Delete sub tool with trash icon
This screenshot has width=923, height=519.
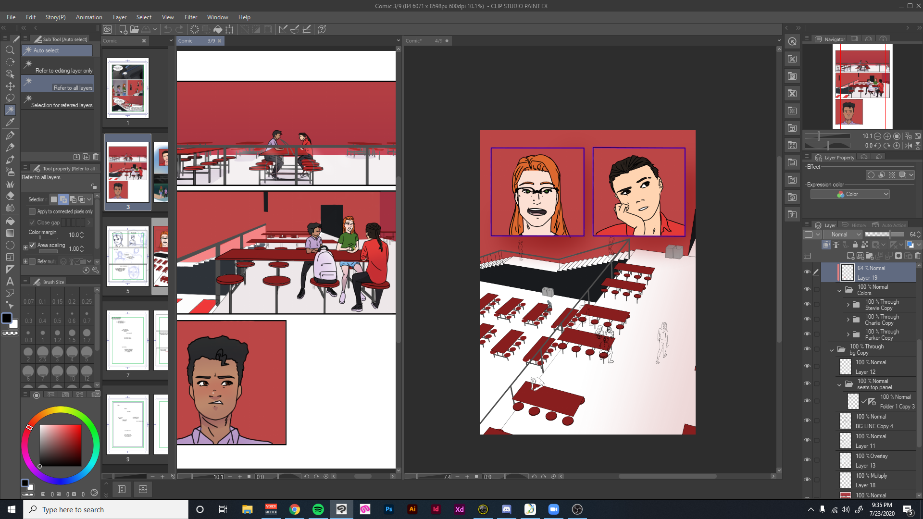click(96, 157)
